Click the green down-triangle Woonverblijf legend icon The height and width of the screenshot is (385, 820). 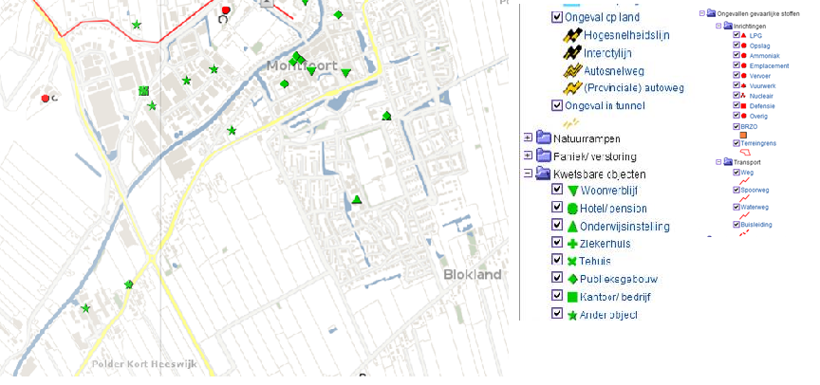click(x=572, y=192)
